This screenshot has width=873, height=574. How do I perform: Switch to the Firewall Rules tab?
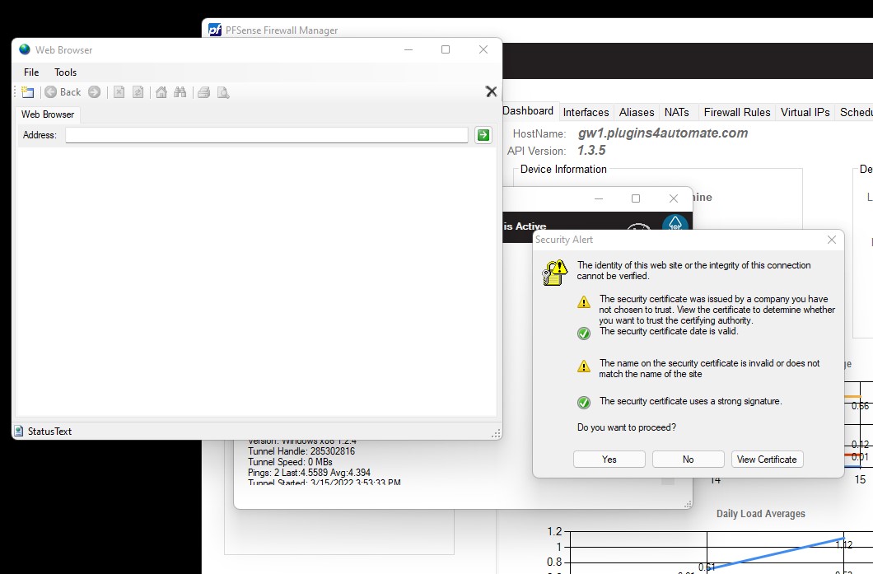tap(736, 112)
